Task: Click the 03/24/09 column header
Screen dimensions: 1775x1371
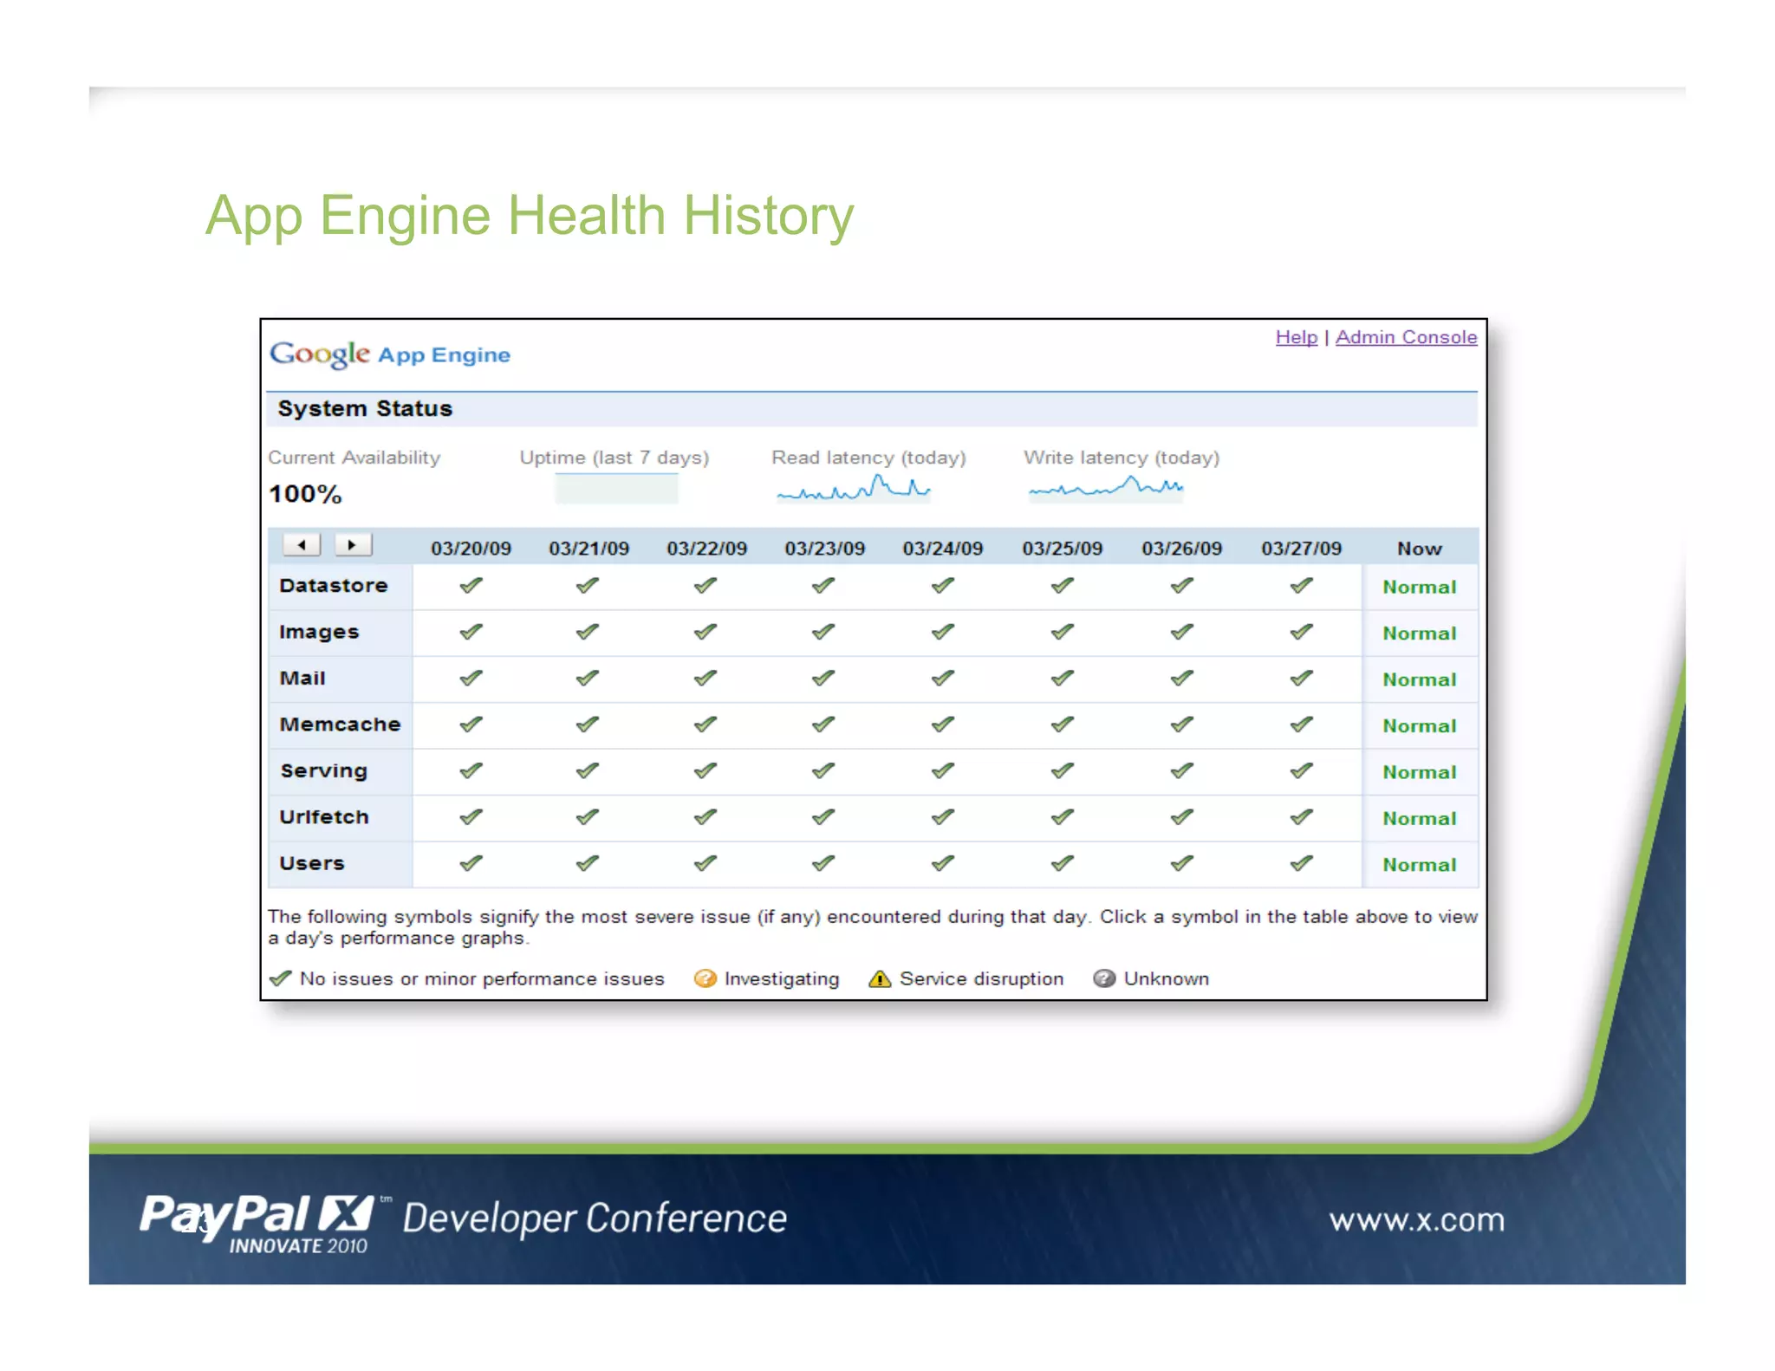Action: click(x=943, y=549)
